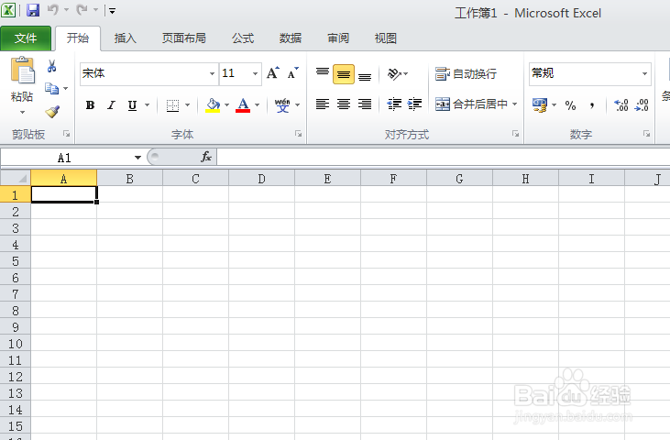Open the Copy options dropdown arrow

click(66, 88)
